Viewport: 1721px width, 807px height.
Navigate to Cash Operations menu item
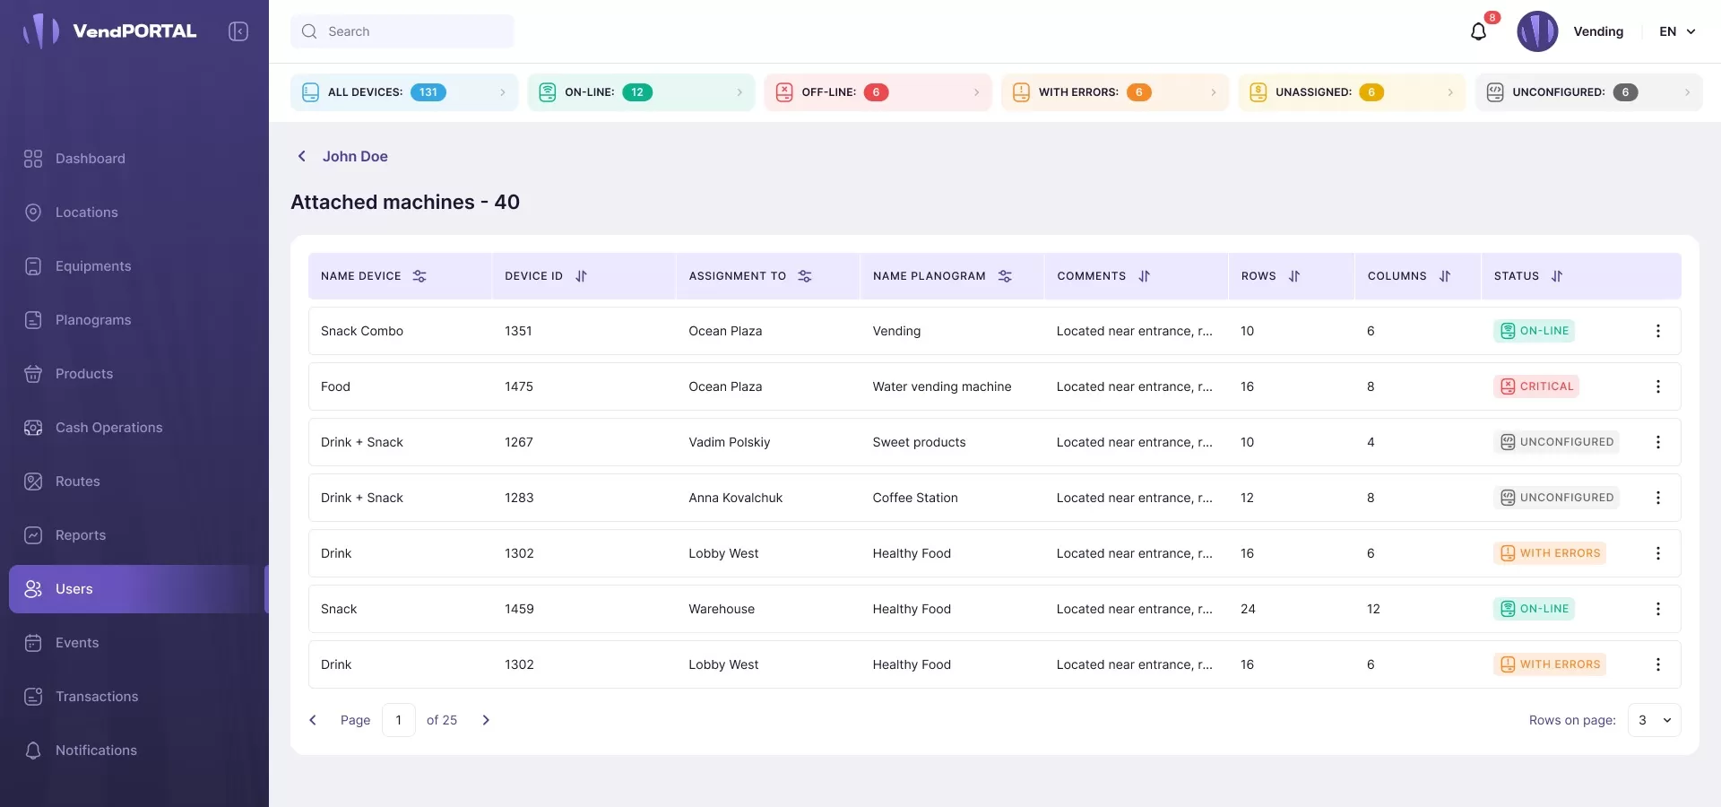point(108,428)
